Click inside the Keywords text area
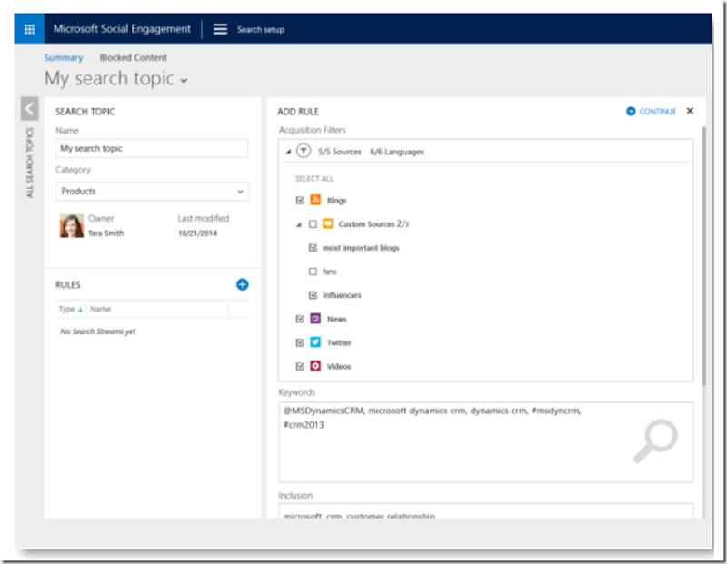This screenshot has height=564, width=727. (x=486, y=442)
